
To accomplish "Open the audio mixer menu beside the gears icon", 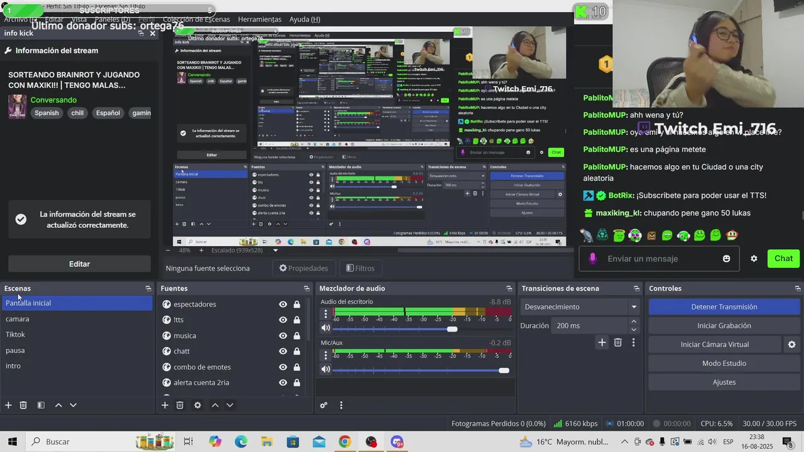I will tap(341, 406).
